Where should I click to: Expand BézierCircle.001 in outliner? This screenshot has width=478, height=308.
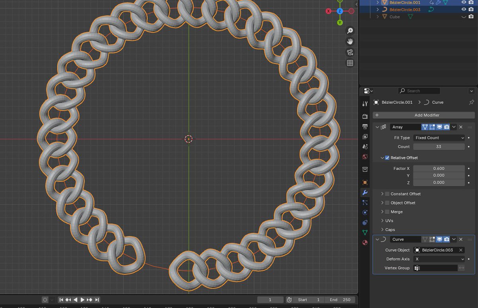378,2
